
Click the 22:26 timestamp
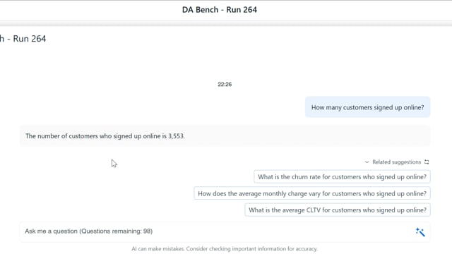(x=225, y=84)
